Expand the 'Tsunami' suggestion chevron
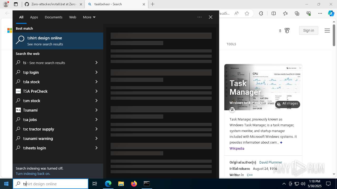The height and width of the screenshot is (189, 337). (96, 110)
